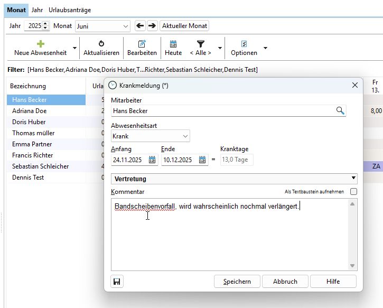Screen dimensions: 383x308
Task: Open calendar picker for Ende date
Action: coord(203,160)
